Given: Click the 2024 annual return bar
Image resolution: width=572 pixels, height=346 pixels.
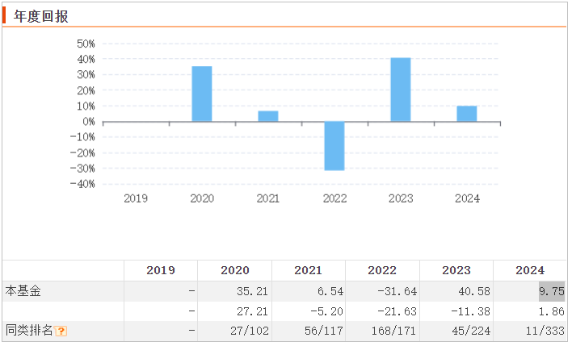Looking at the screenshot, I should click(x=467, y=114).
